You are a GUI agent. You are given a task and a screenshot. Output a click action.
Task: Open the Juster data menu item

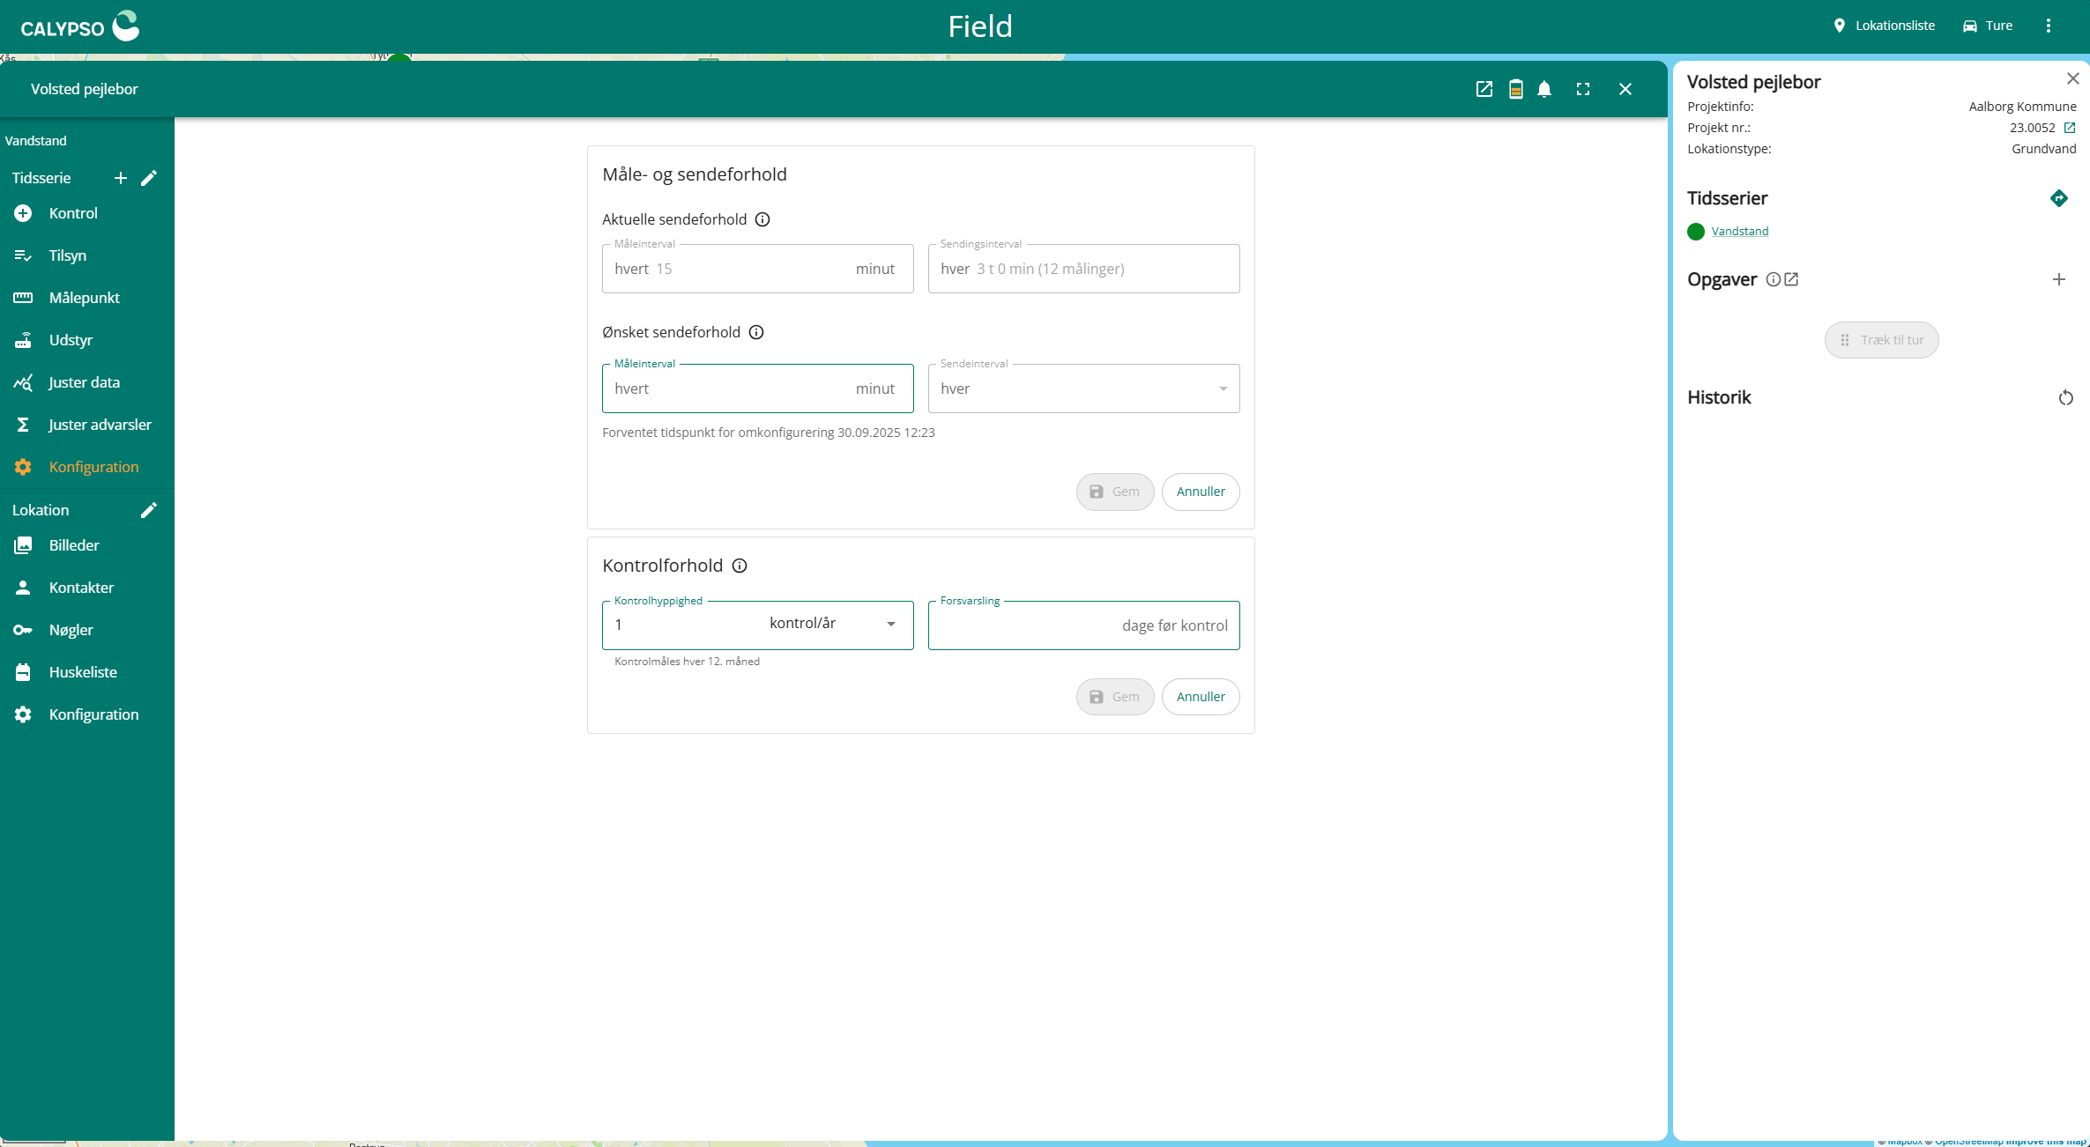pos(84,382)
